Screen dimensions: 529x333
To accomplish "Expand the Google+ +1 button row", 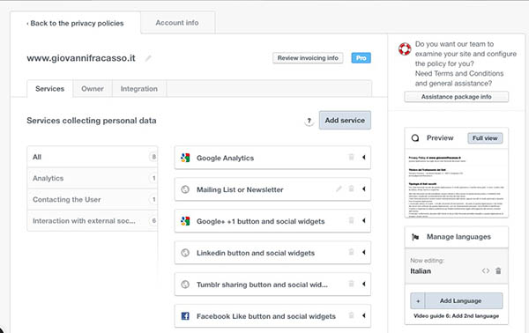I will tap(363, 220).
